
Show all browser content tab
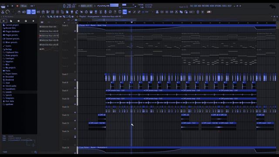click(4, 21)
